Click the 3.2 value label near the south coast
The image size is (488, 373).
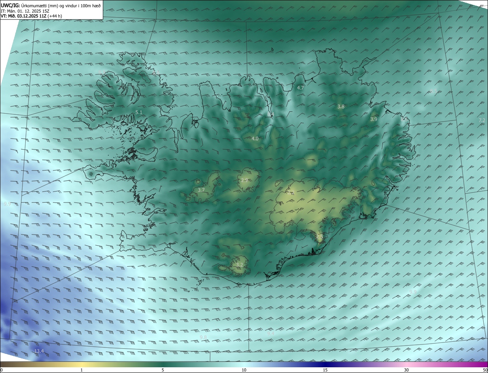click(239, 264)
